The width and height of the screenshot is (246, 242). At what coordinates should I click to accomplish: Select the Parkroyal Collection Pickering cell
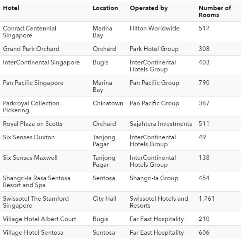point(31,107)
